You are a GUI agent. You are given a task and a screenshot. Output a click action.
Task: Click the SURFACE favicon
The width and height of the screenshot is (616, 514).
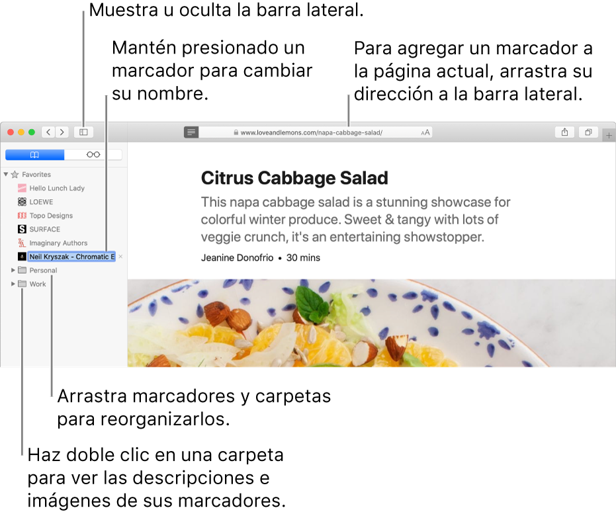(22, 230)
